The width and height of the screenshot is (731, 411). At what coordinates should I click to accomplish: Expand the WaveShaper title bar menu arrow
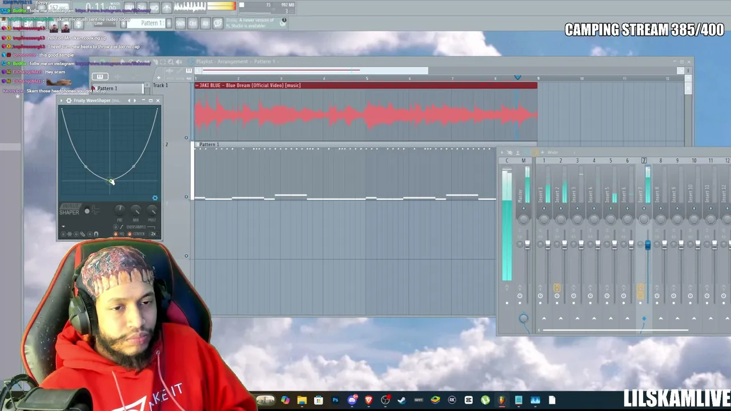63,100
